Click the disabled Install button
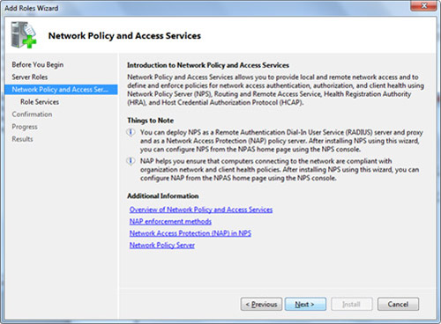This screenshot has width=441, height=324. (352, 305)
